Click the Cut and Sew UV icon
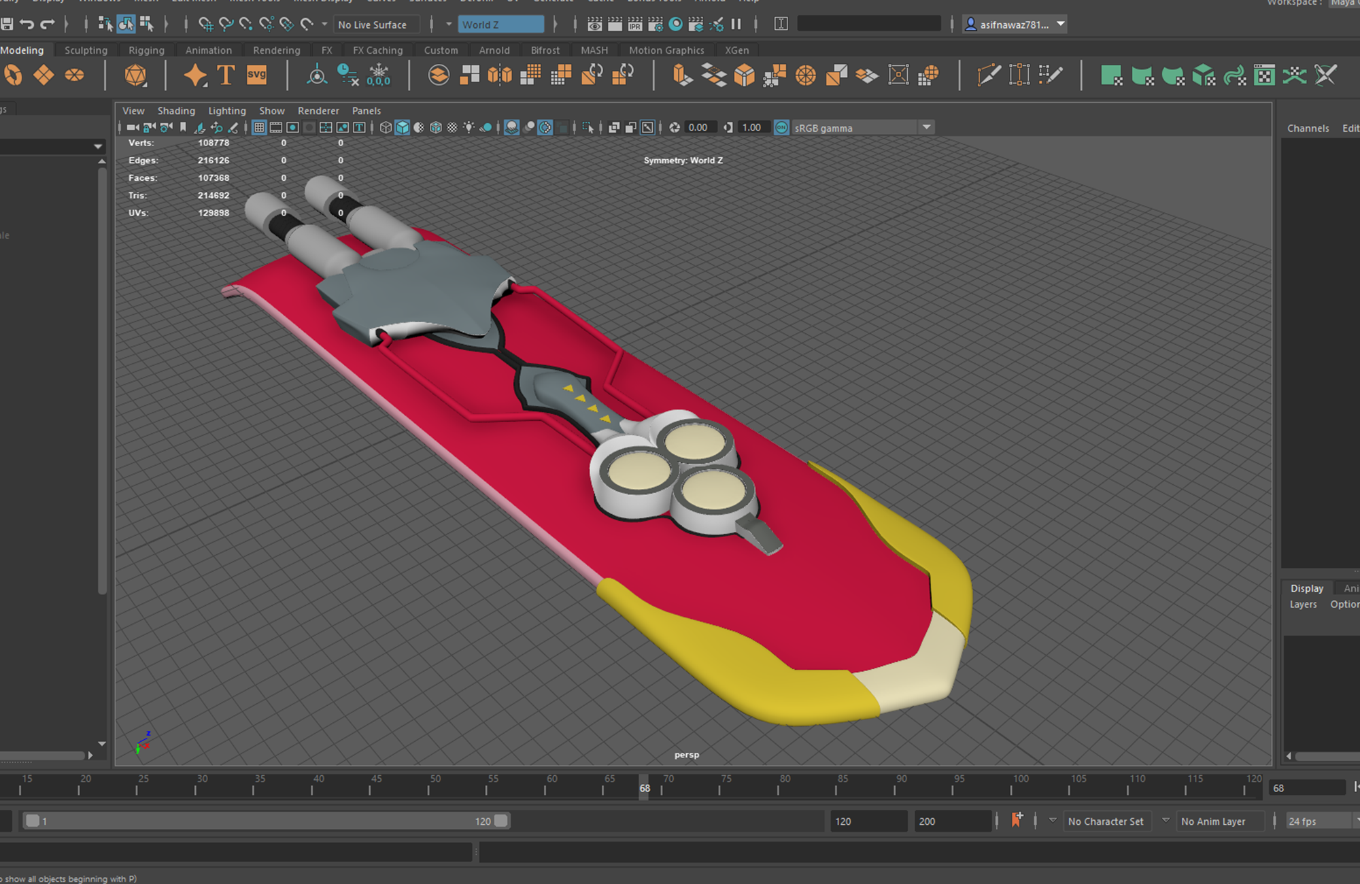1360x884 pixels. pos(1325,75)
